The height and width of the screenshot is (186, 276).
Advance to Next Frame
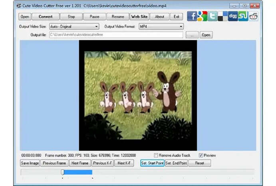[x=80, y=163]
